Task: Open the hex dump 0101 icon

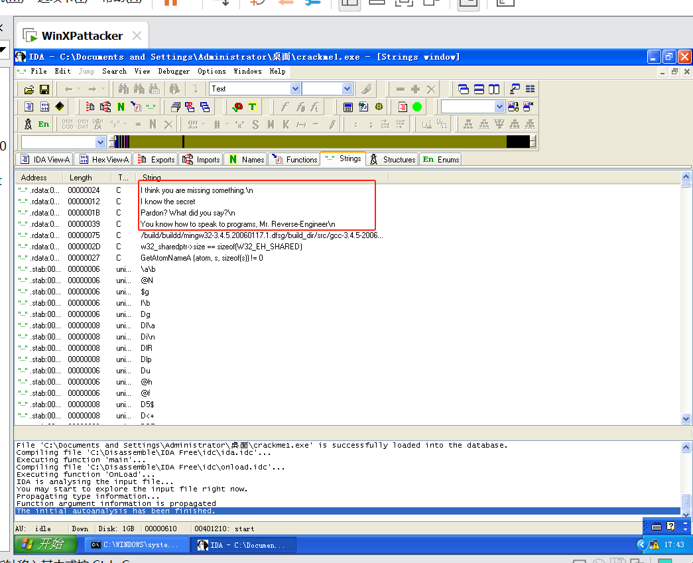Action: 44,107
